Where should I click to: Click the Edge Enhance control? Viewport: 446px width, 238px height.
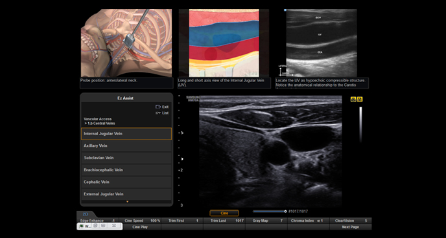pos(98,221)
